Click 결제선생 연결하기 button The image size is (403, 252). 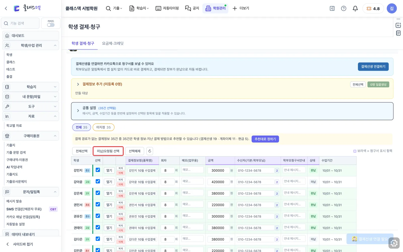(373, 67)
